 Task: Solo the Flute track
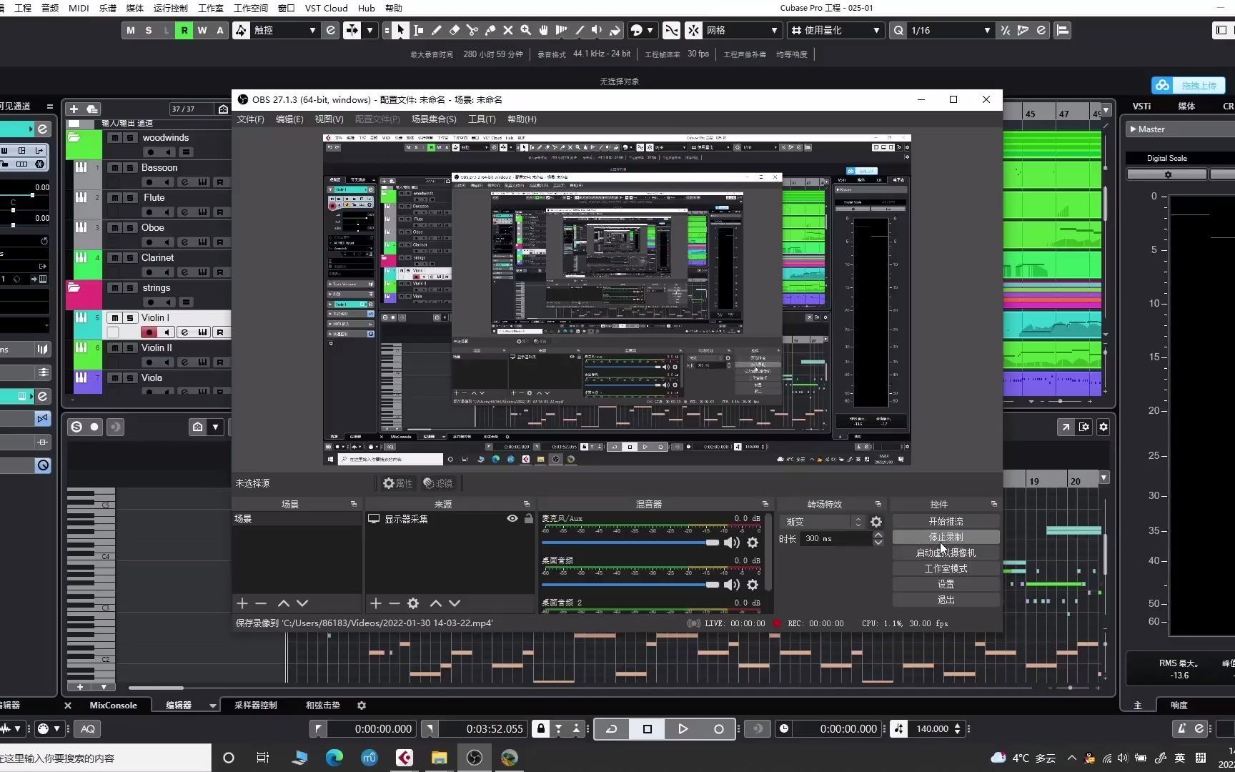click(x=130, y=197)
